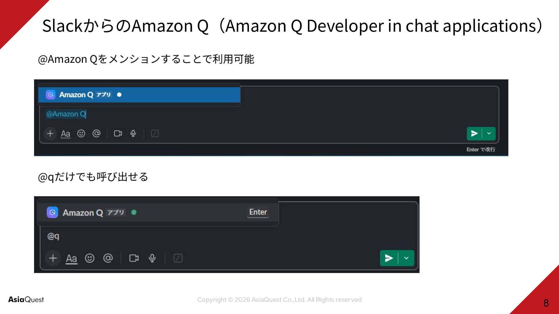Open emoji picker in lower message box

90,258
